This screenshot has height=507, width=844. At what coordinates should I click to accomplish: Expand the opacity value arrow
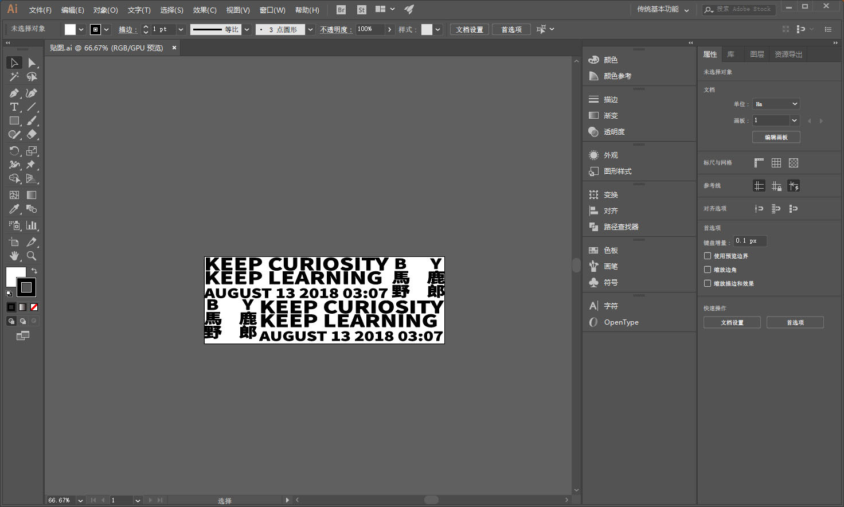[390, 29]
